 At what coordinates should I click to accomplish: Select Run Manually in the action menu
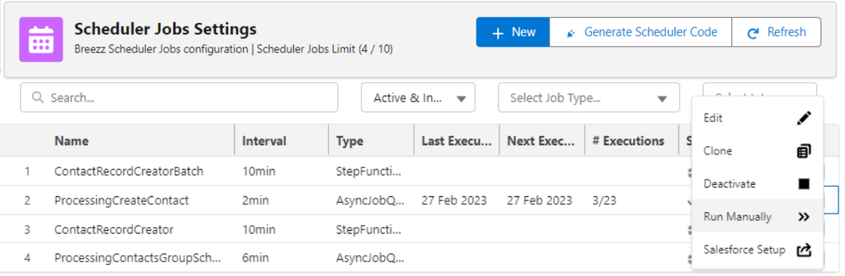757,217
